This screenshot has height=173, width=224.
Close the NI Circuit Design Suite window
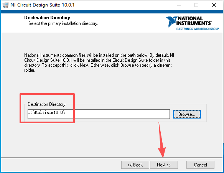click(x=214, y=5)
